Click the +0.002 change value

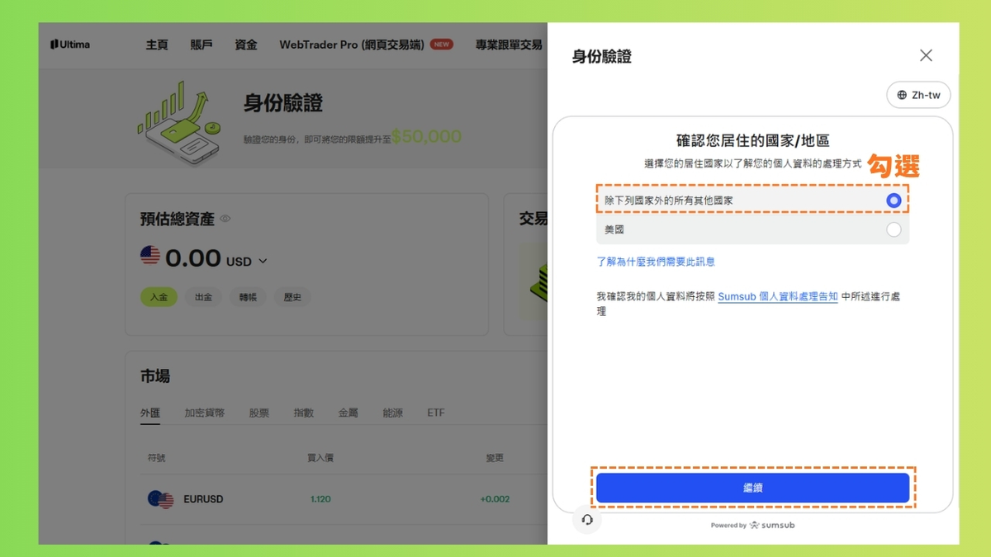495,499
